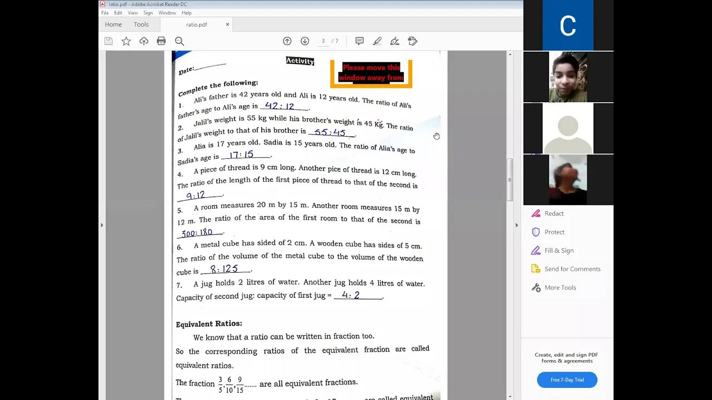Bookmark file with the star icon
The height and width of the screenshot is (400, 712).
coord(126,41)
